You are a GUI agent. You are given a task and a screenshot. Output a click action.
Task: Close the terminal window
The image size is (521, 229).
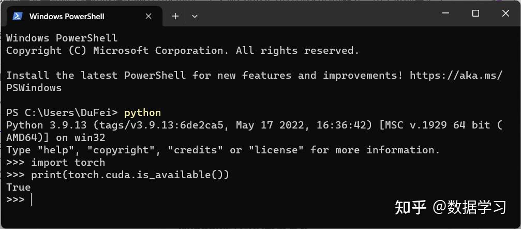505,14
